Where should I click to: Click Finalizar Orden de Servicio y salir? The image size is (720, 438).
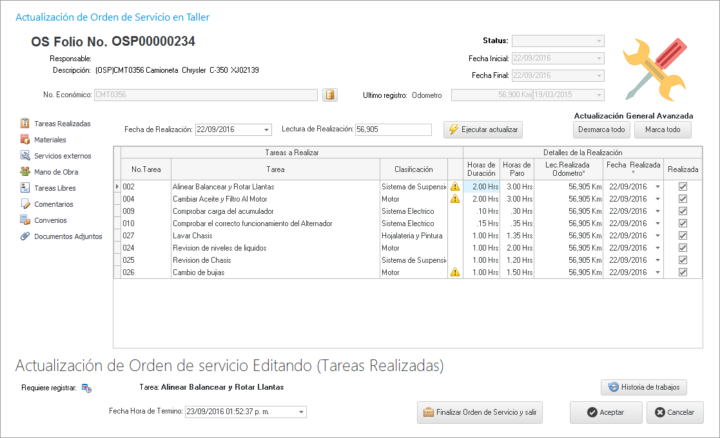pyautogui.click(x=480, y=412)
